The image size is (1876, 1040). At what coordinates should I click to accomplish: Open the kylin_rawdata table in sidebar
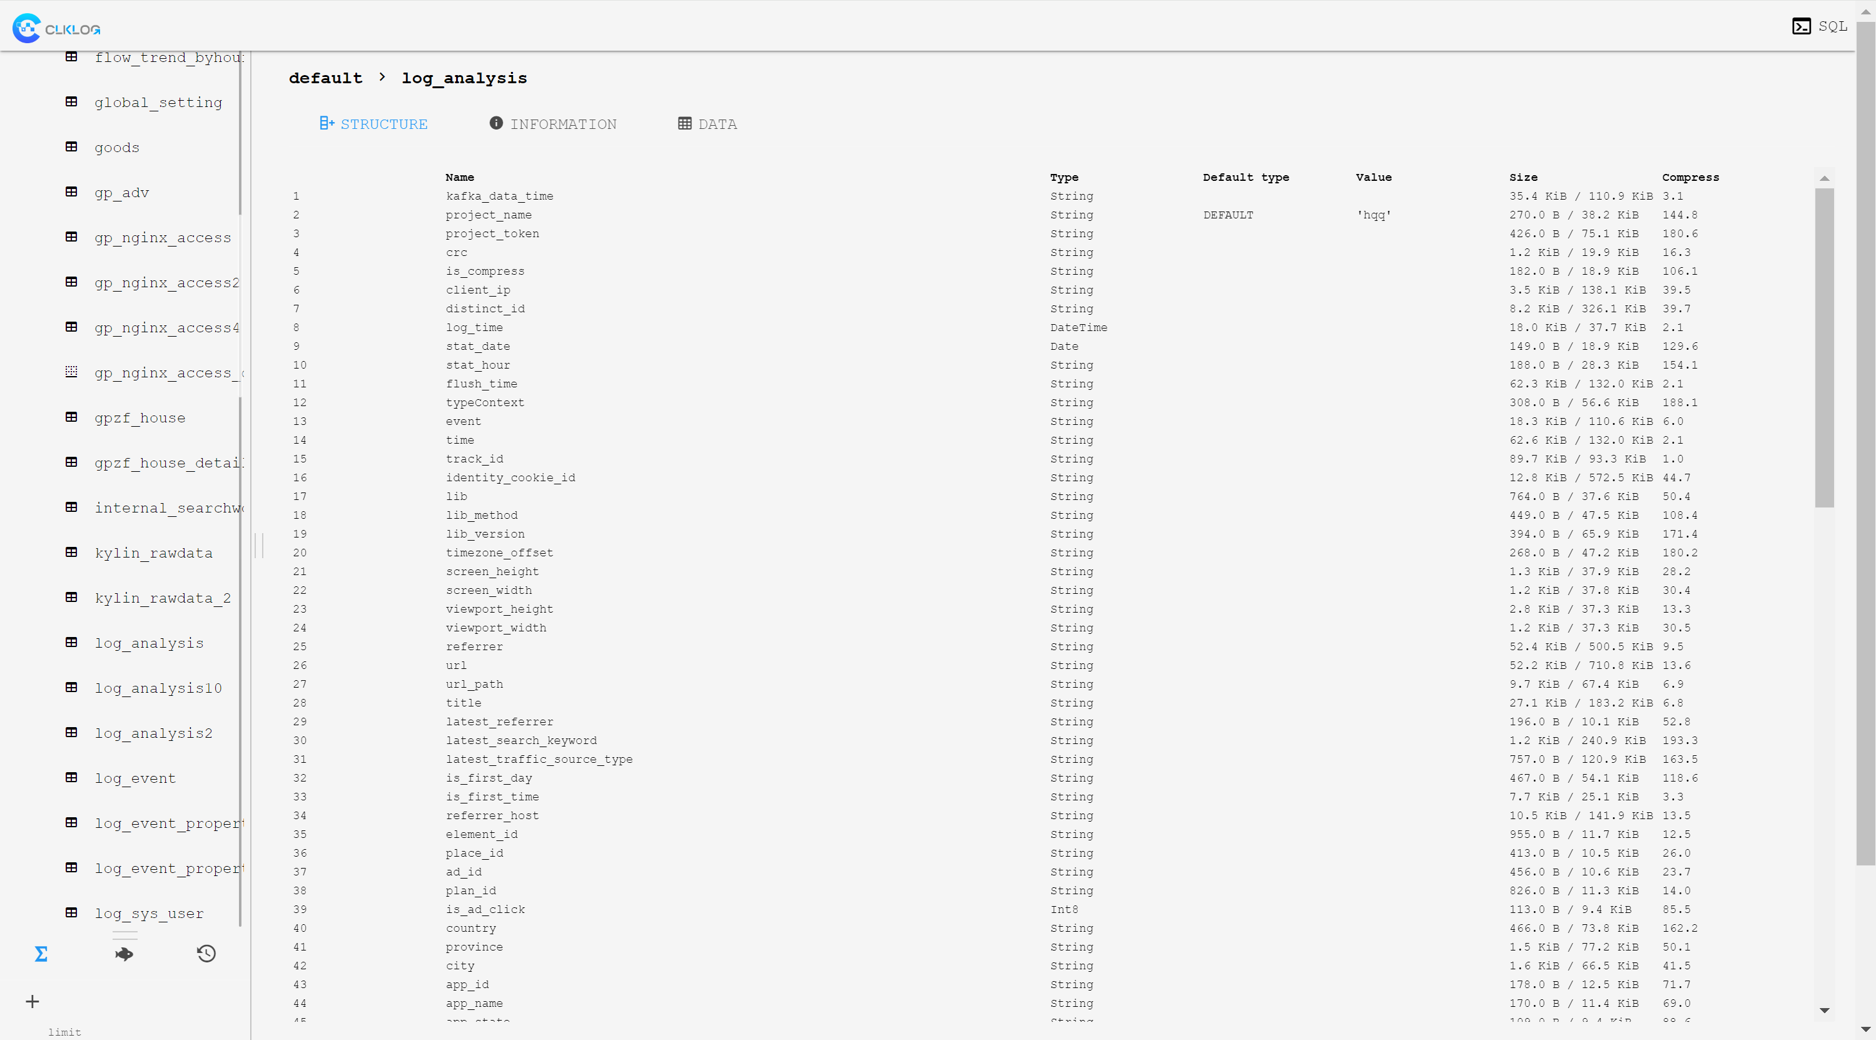tap(154, 553)
